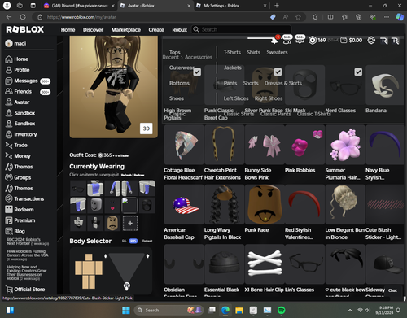The width and height of the screenshot is (407, 318).
Task: Click the Roblox search input field
Action: tap(246, 29)
